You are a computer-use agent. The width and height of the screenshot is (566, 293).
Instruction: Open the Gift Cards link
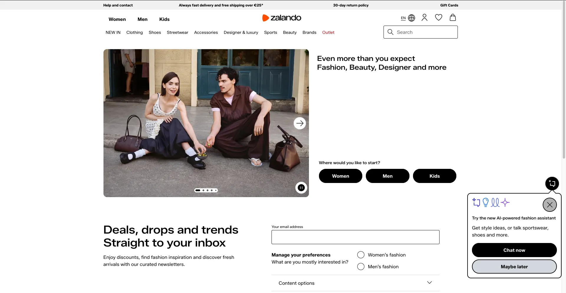click(x=449, y=5)
